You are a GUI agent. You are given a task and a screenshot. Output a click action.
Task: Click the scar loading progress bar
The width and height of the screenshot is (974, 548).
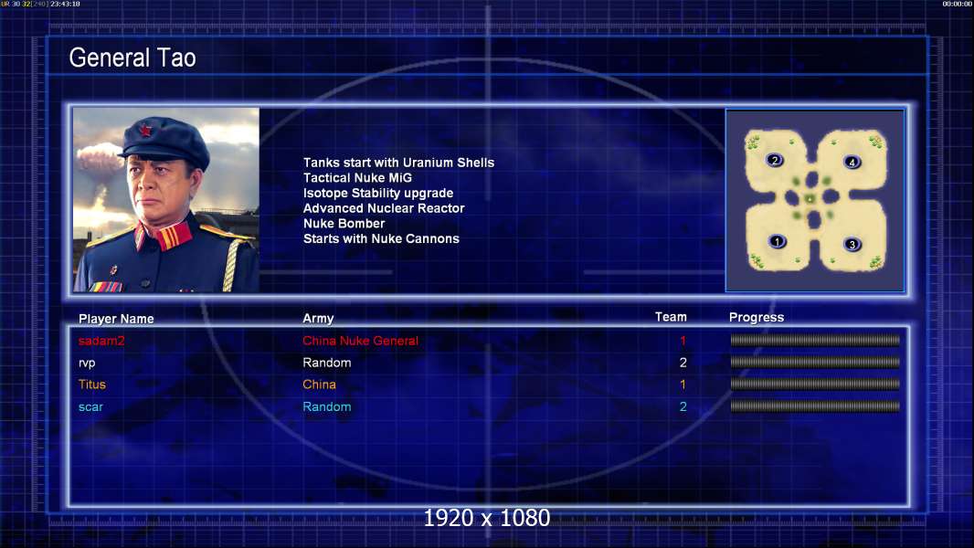tap(815, 406)
